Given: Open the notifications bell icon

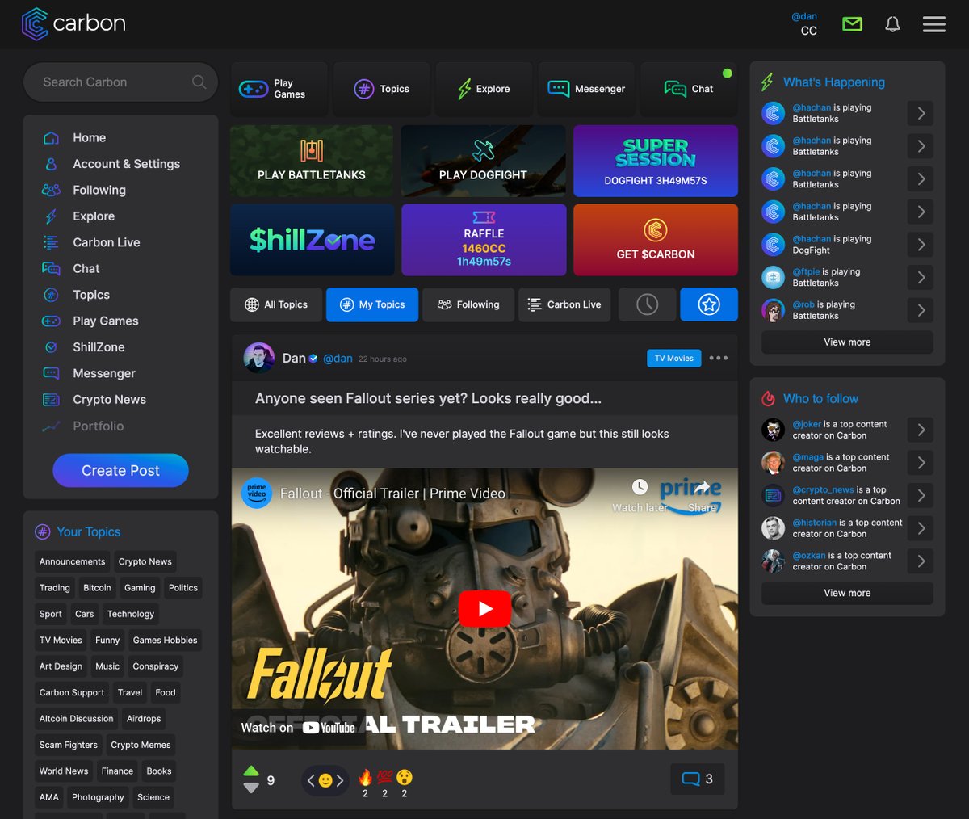Looking at the screenshot, I should [x=892, y=24].
